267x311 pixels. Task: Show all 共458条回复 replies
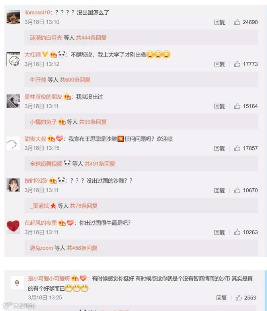click(x=82, y=248)
